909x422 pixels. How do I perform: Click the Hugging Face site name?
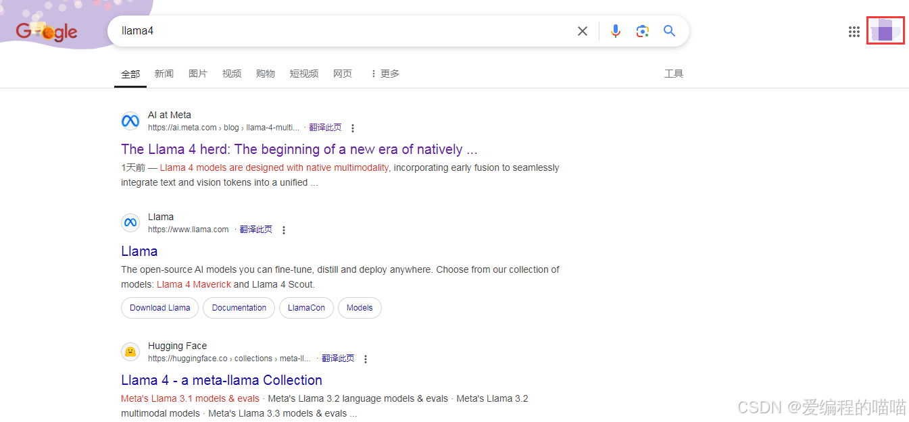pos(178,346)
